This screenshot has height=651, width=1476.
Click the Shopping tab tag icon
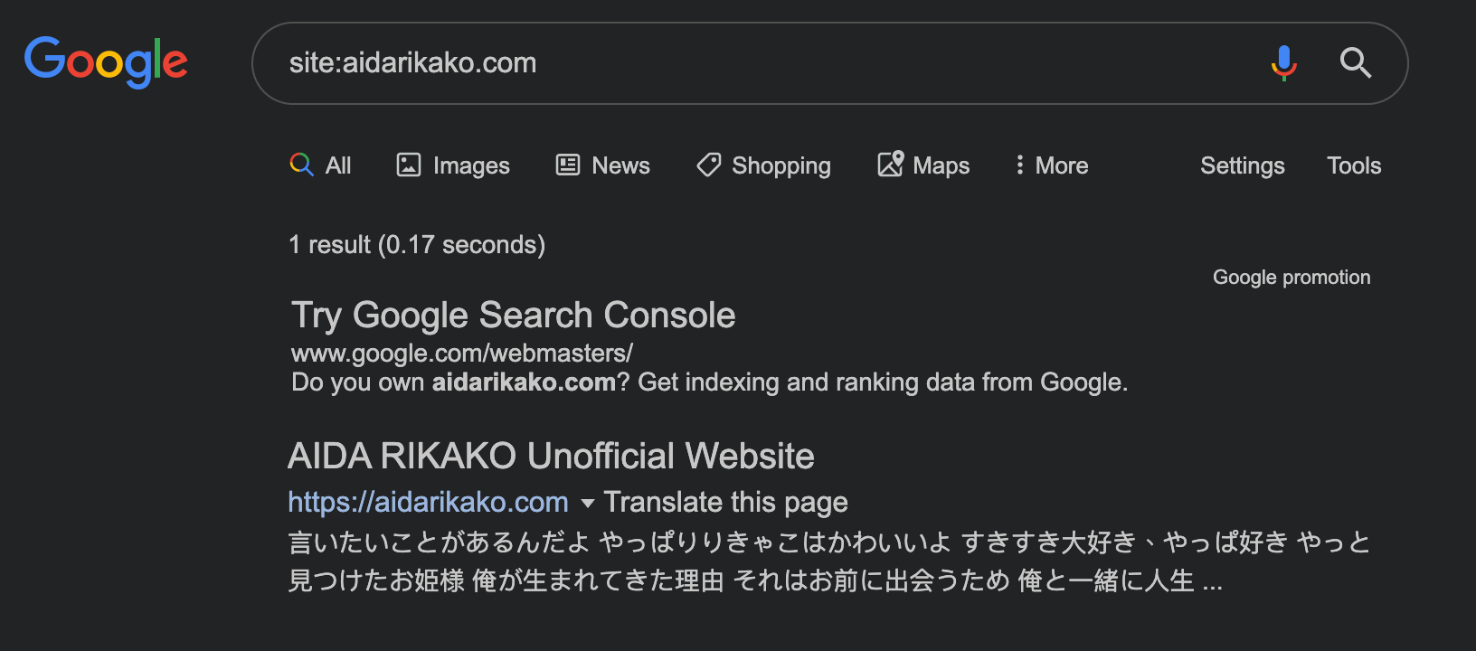click(709, 165)
